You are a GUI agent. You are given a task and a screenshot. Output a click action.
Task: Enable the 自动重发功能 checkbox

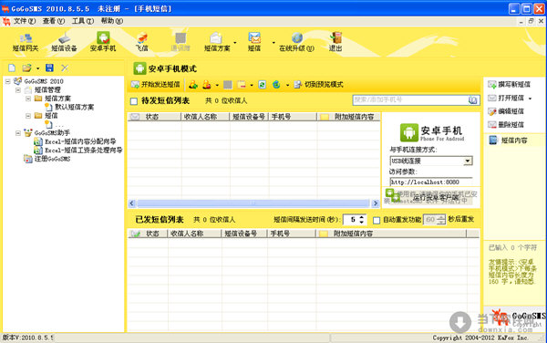377,220
